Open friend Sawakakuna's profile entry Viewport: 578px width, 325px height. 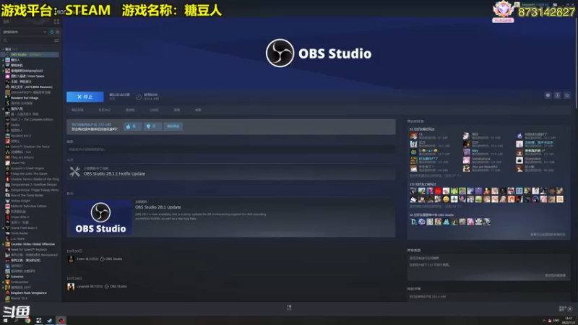[x=482, y=160]
